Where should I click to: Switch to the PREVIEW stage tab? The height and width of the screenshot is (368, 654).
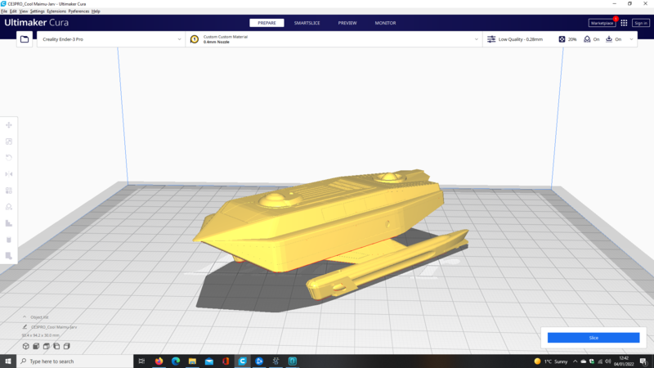(347, 23)
